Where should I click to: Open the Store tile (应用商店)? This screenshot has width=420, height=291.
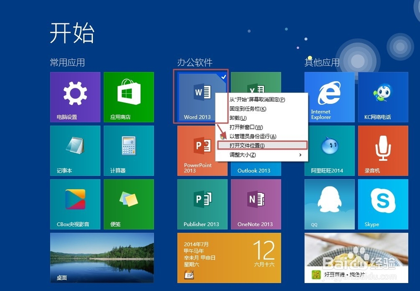[129, 97]
